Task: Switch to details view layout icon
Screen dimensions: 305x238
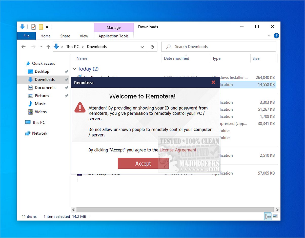Action: (268, 216)
